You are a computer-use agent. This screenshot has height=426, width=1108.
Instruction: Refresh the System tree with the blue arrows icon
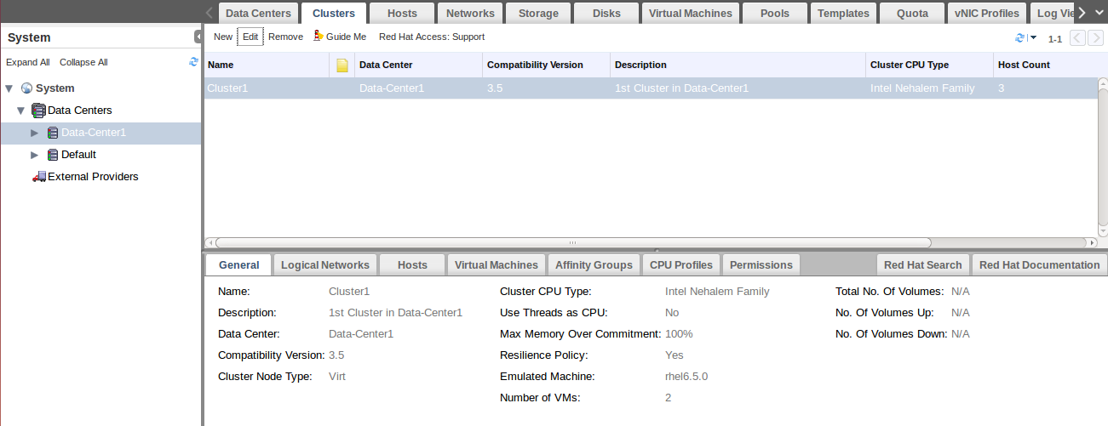[x=193, y=62]
